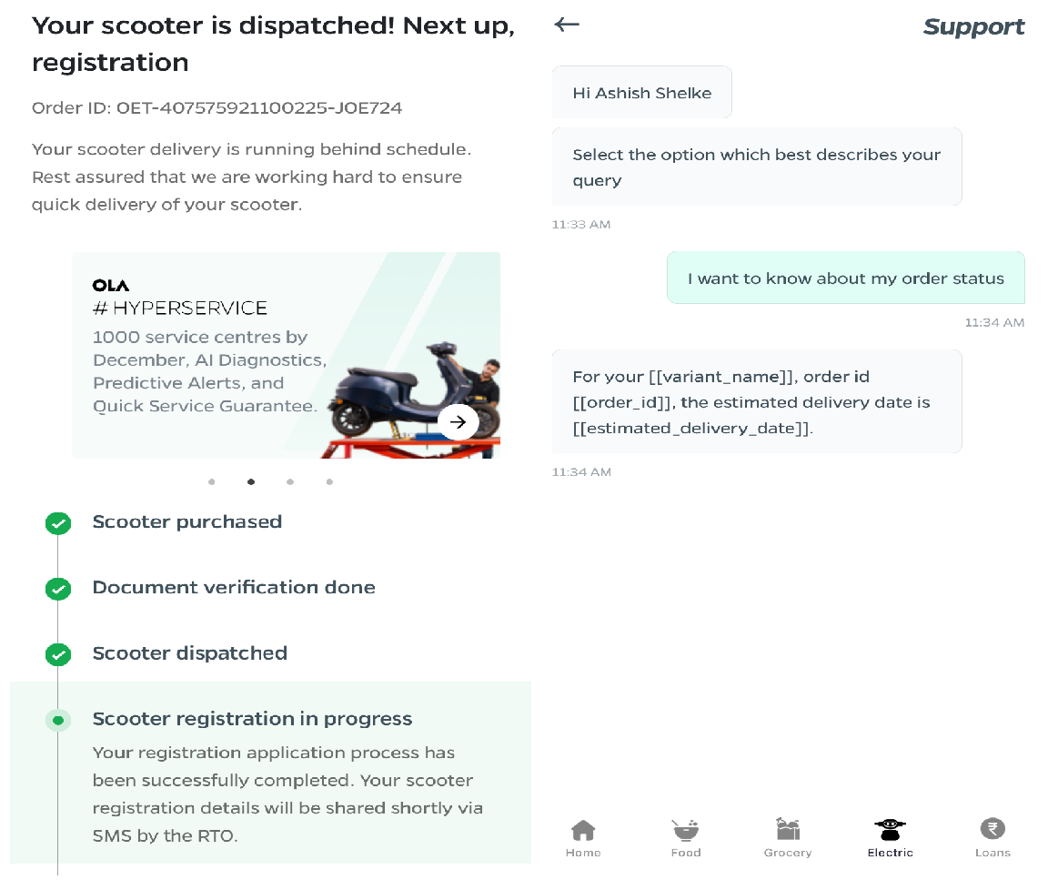The height and width of the screenshot is (890, 1048).
Task: Open the Home tab icon
Action: (x=583, y=830)
